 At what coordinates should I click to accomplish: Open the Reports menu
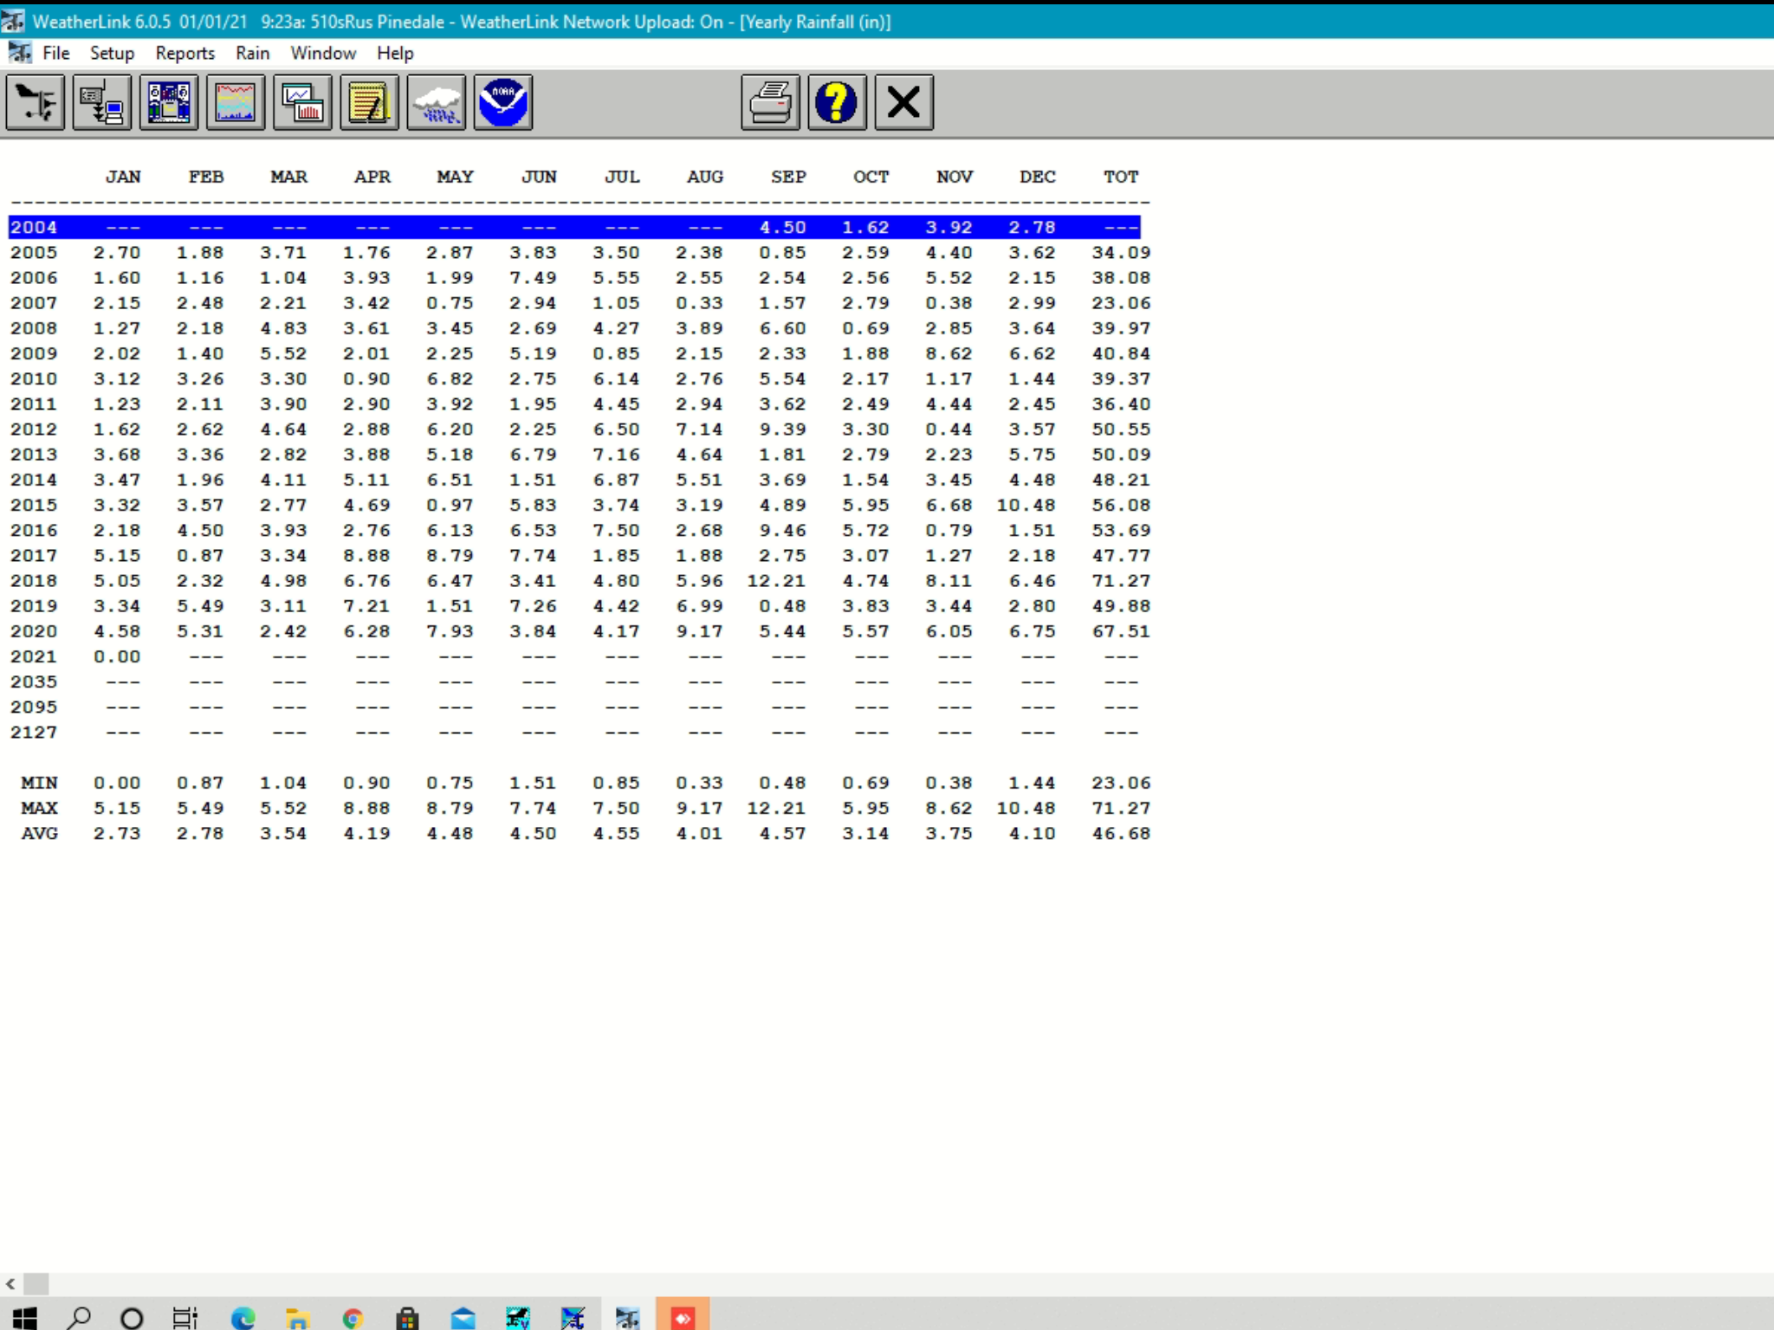(x=185, y=53)
